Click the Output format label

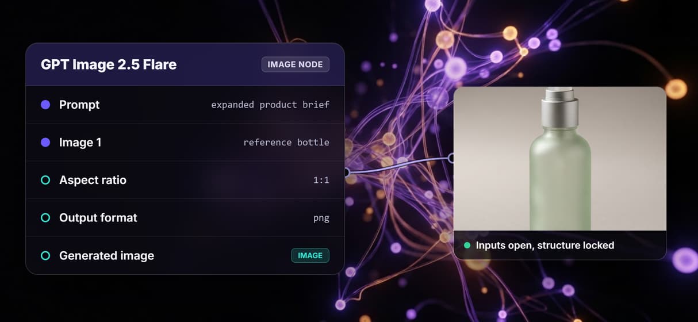coord(98,218)
